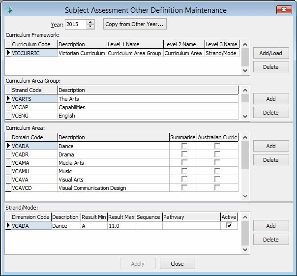The image size is (297, 276).
Task: Click the Strand Code column header
Action: (x=34, y=90)
